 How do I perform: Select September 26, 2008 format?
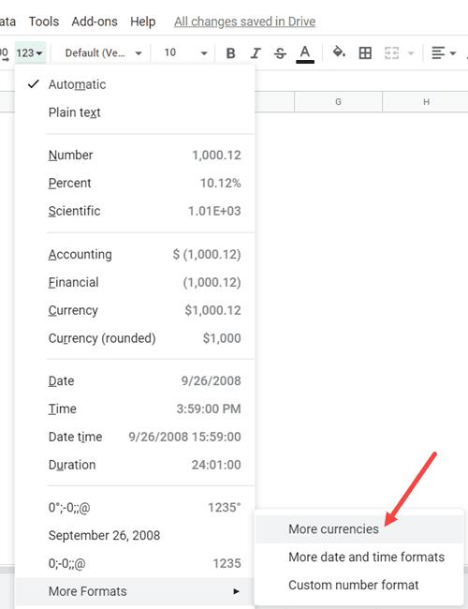tap(135, 535)
